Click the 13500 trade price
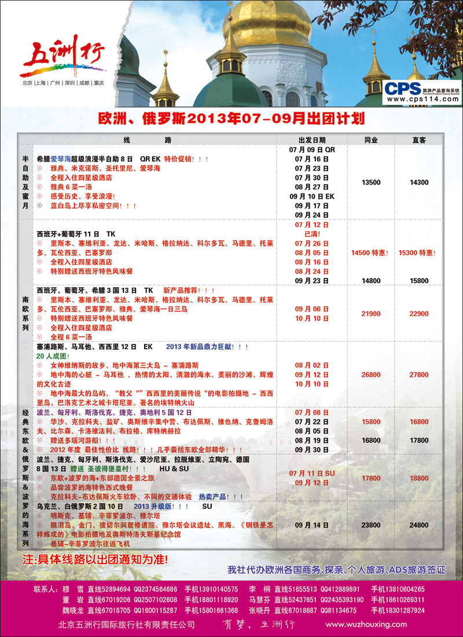The width and height of the screenshot is (463, 637). click(x=371, y=182)
